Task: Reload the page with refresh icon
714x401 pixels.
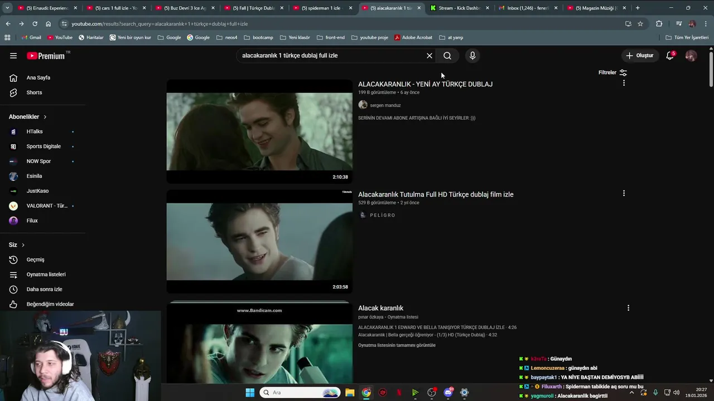Action: (x=35, y=24)
